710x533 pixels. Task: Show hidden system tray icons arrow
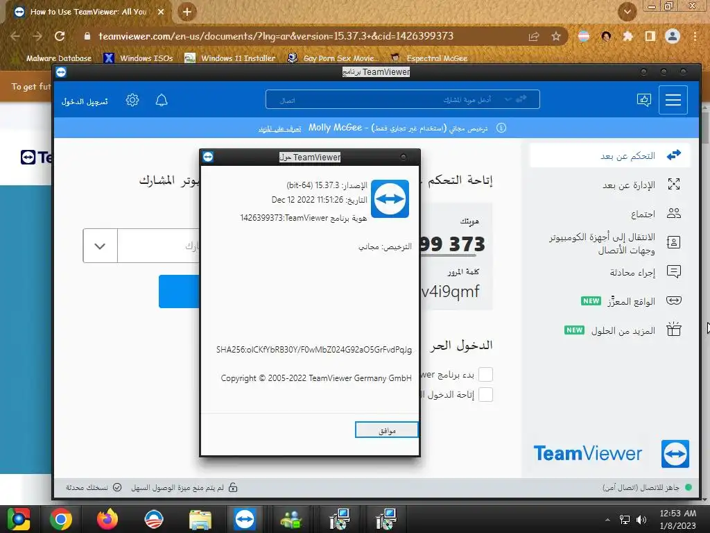click(607, 520)
